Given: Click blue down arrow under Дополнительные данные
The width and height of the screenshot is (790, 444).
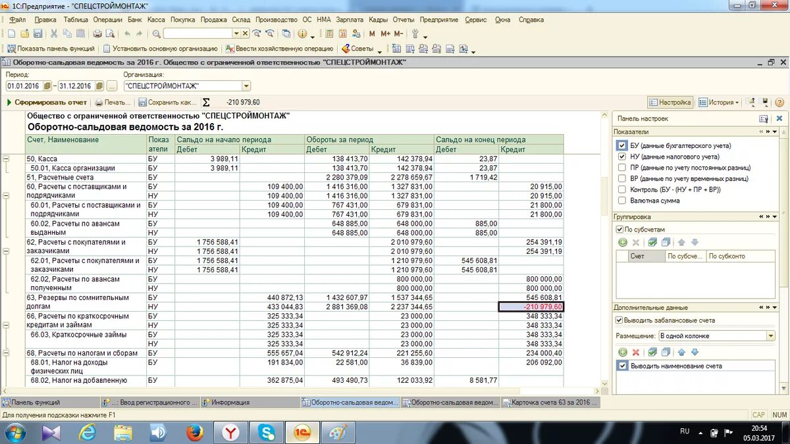Looking at the screenshot, I should (695, 353).
